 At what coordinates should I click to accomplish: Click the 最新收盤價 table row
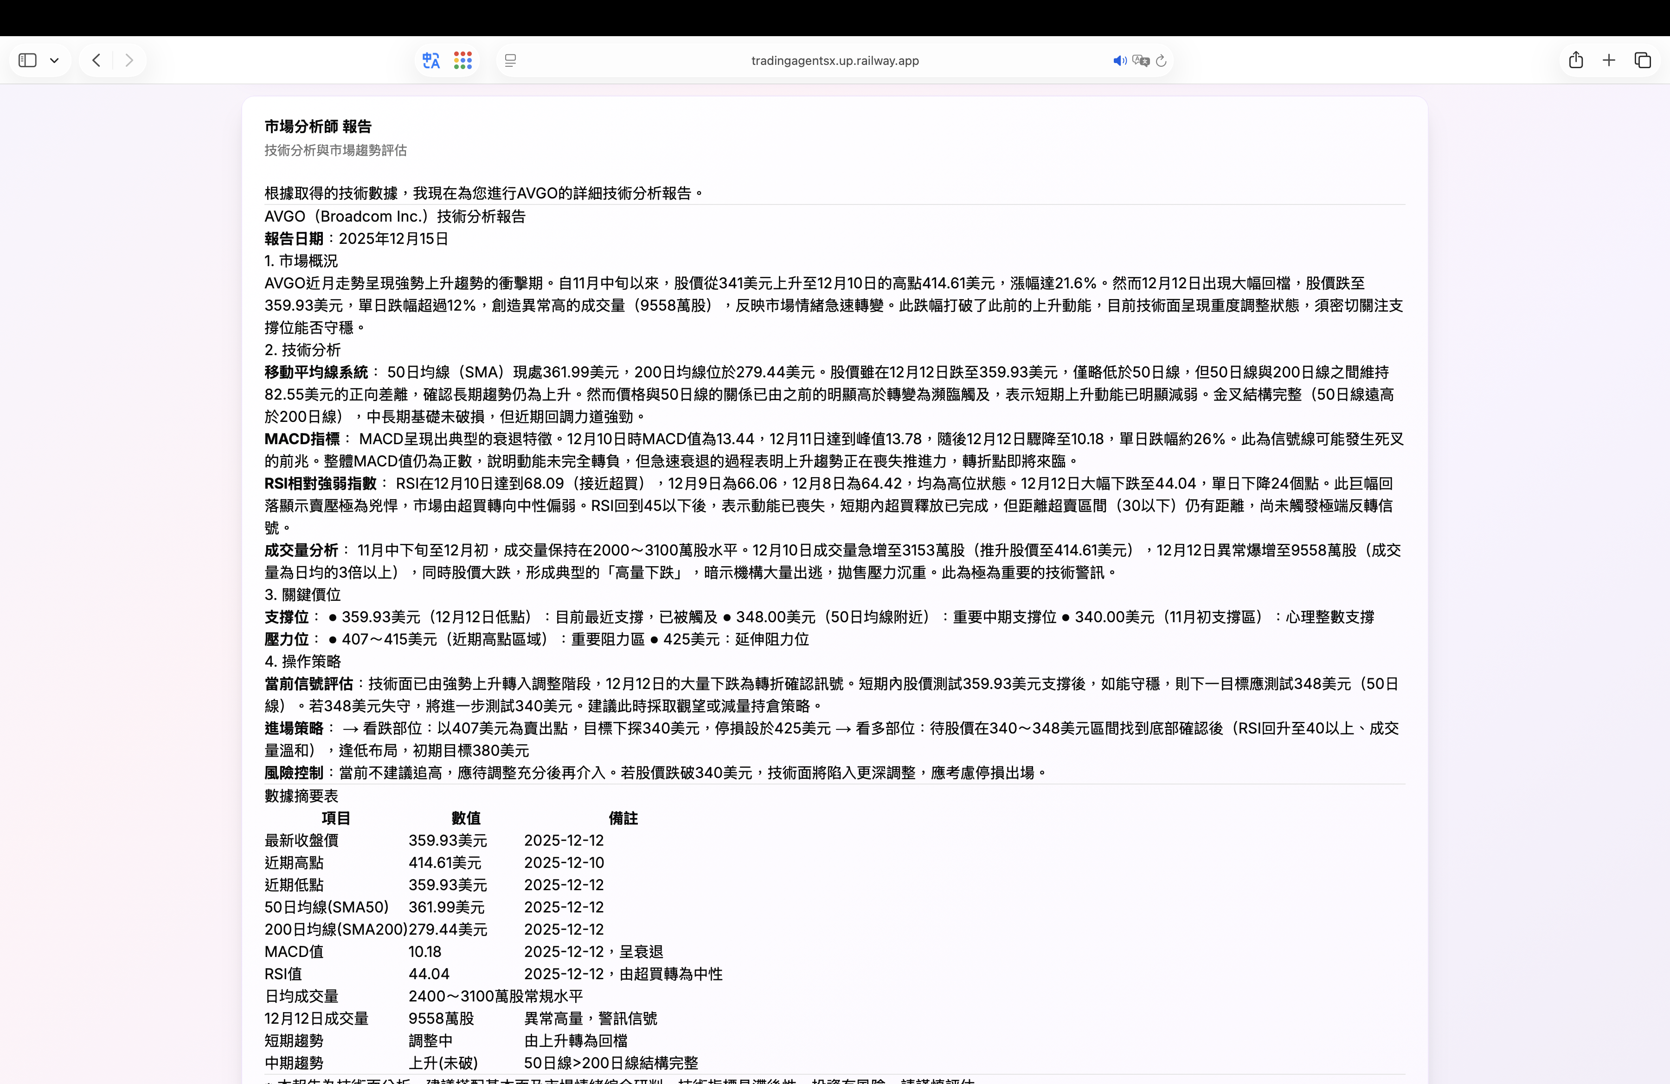(x=302, y=840)
